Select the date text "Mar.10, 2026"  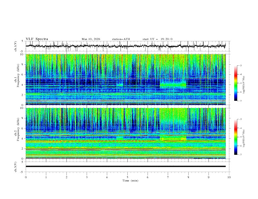91,39
